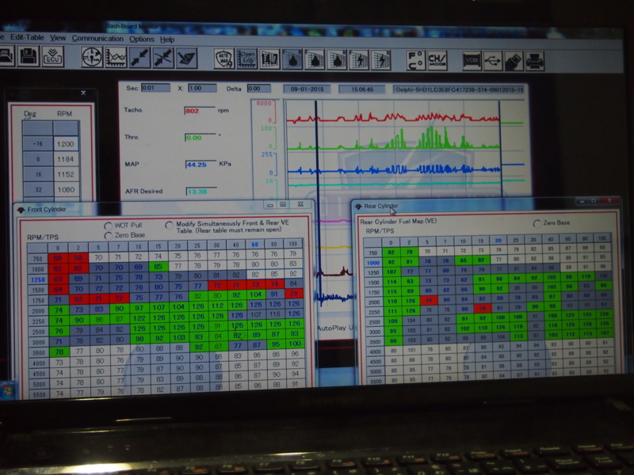The height and width of the screenshot is (475, 634).
Task: Click the Rear Cylinder window title icon
Action: (x=358, y=207)
